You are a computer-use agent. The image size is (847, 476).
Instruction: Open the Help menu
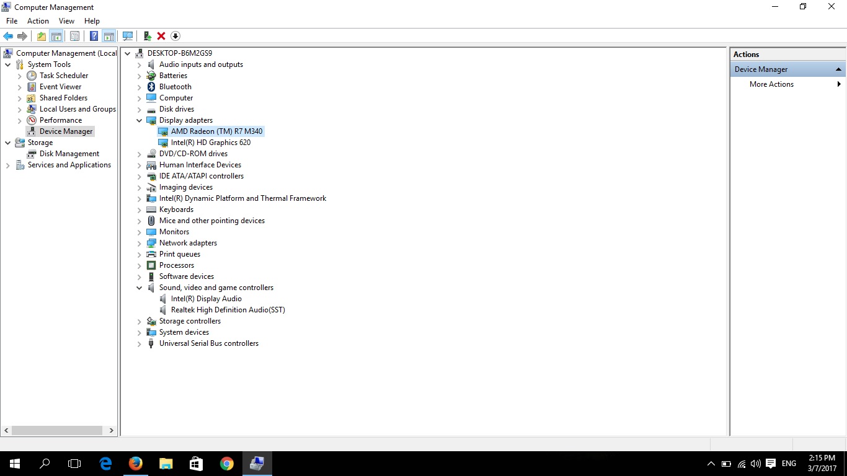pos(92,21)
